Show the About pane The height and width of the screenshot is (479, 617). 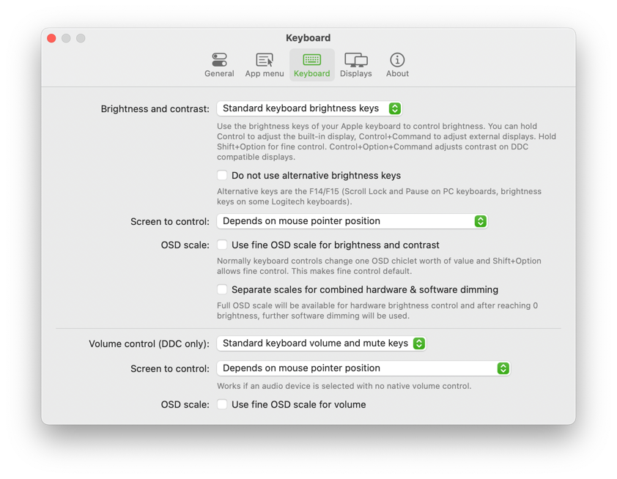coord(397,60)
